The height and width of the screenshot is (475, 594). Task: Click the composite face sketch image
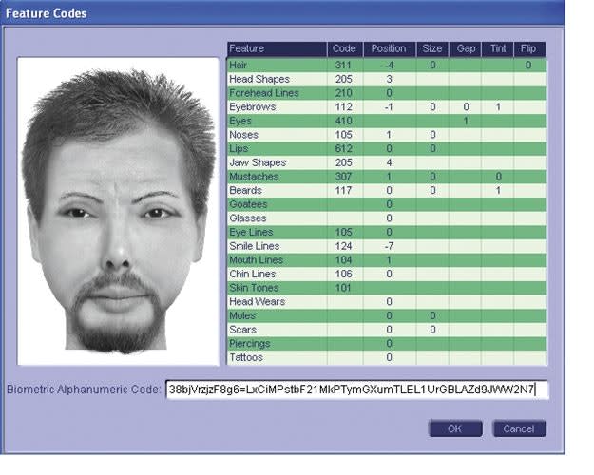click(119, 211)
